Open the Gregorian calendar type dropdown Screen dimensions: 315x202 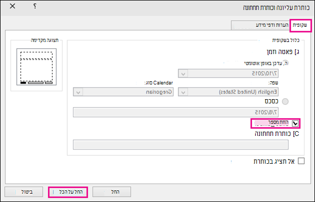click(123, 92)
